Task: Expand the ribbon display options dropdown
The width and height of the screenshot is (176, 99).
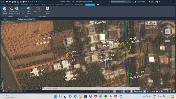Action: click(x=100, y=5)
